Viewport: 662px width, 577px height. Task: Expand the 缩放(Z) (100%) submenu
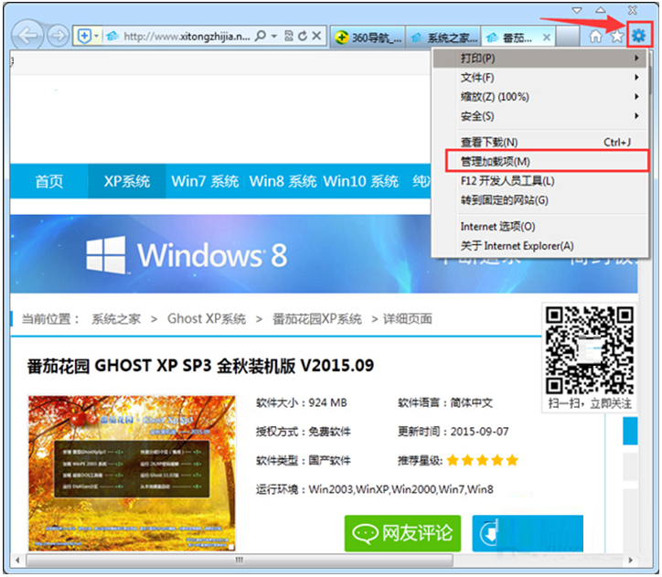point(539,97)
